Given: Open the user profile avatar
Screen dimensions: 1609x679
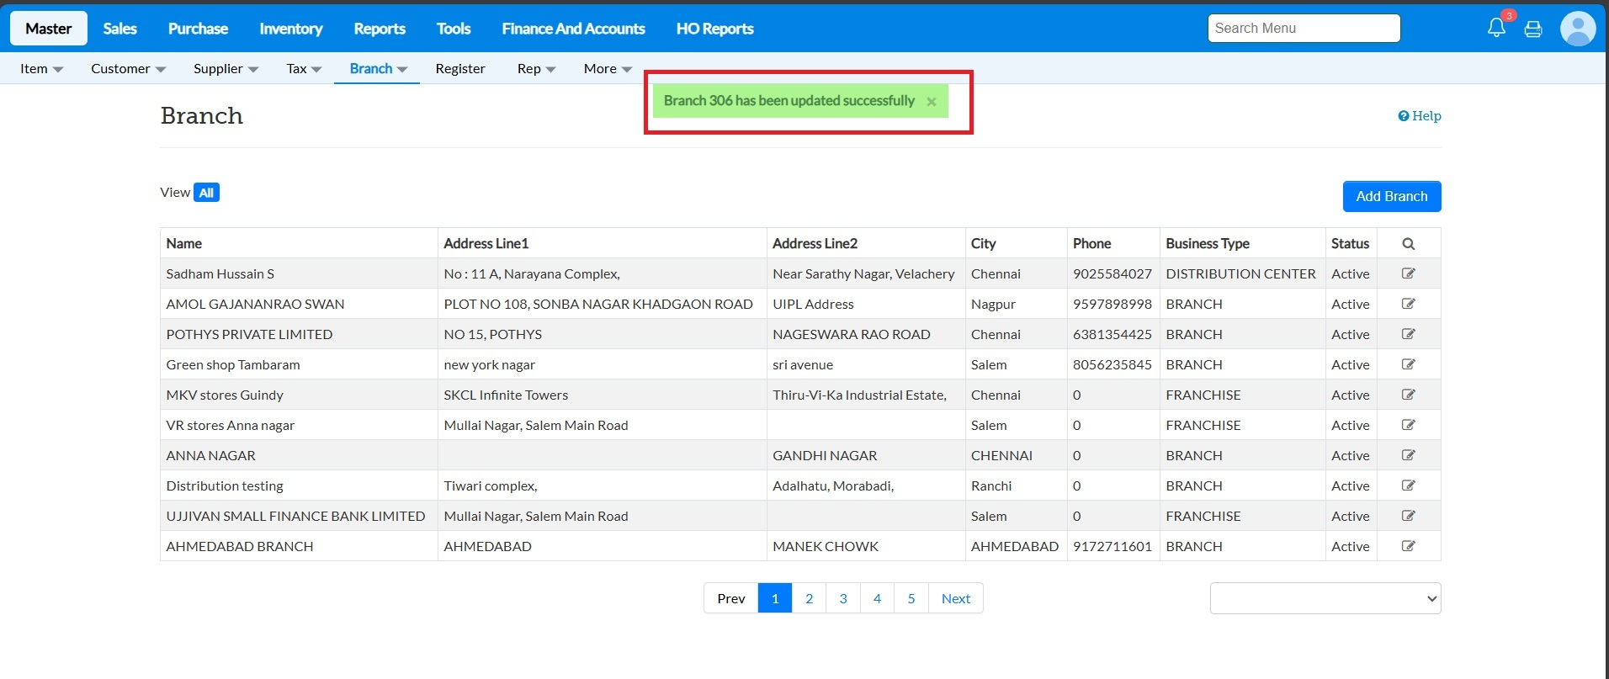Looking at the screenshot, I should coord(1577,29).
